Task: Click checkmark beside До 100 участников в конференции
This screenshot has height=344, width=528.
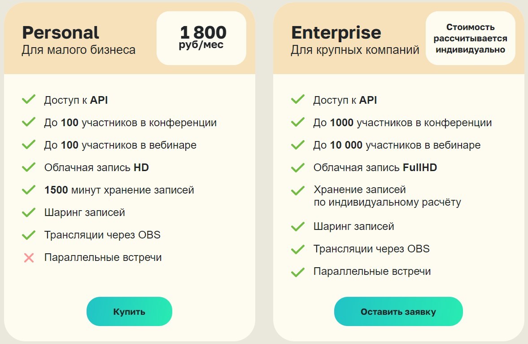Action: pos(29,122)
